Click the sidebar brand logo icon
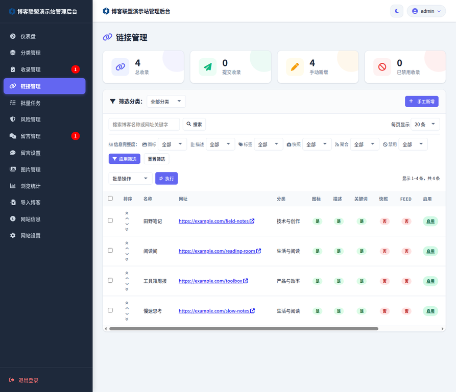The width and height of the screenshot is (456, 392). pos(12,11)
